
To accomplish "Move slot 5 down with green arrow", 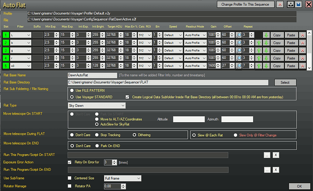I will [266, 66].
